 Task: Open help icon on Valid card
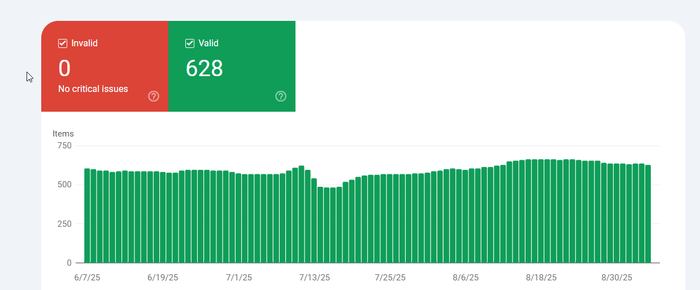click(281, 96)
